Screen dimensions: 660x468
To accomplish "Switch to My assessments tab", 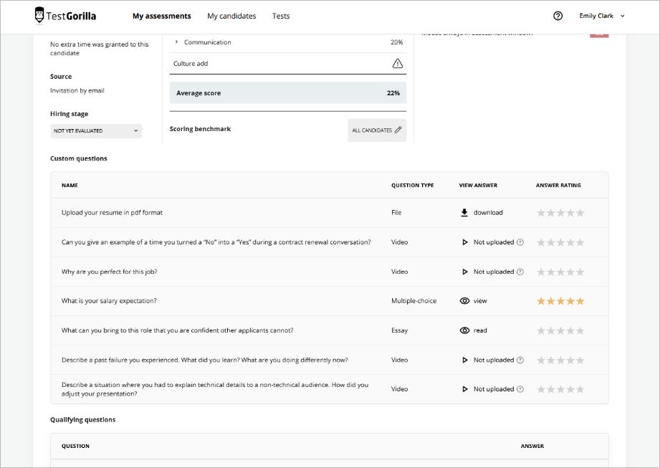I will [161, 16].
